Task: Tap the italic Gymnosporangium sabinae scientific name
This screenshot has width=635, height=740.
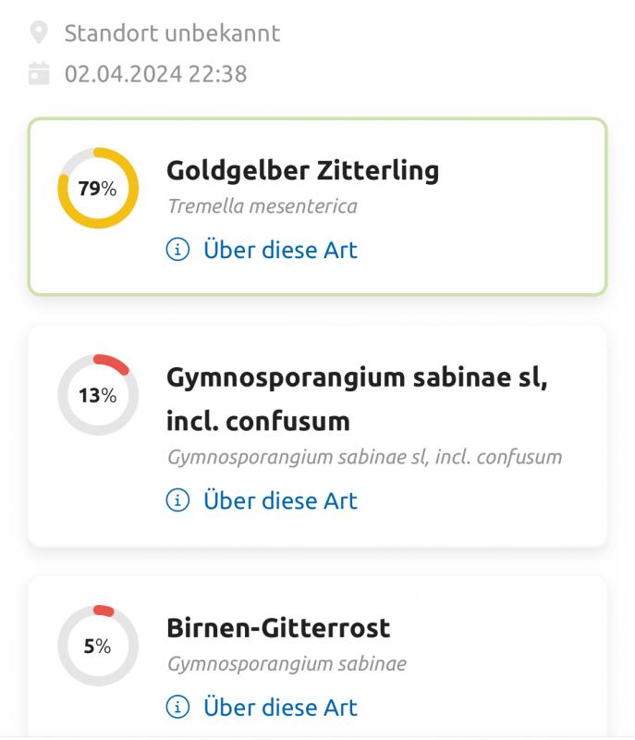Action: coord(287,663)
